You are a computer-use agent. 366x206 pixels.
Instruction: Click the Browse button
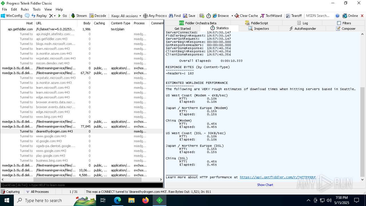click(x=221, y=16)
